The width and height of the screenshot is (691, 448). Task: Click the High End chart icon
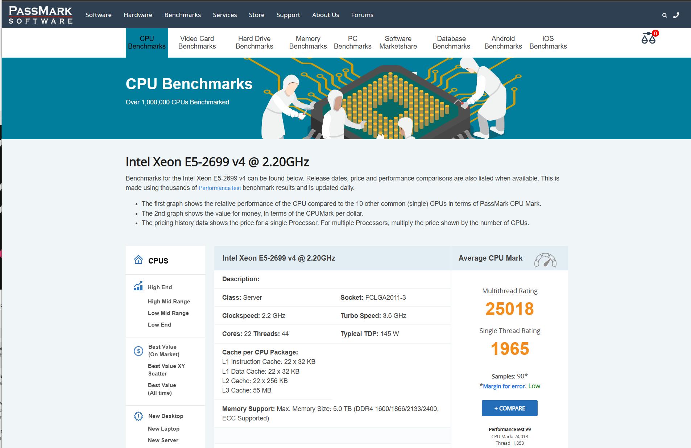coord(138,286)
